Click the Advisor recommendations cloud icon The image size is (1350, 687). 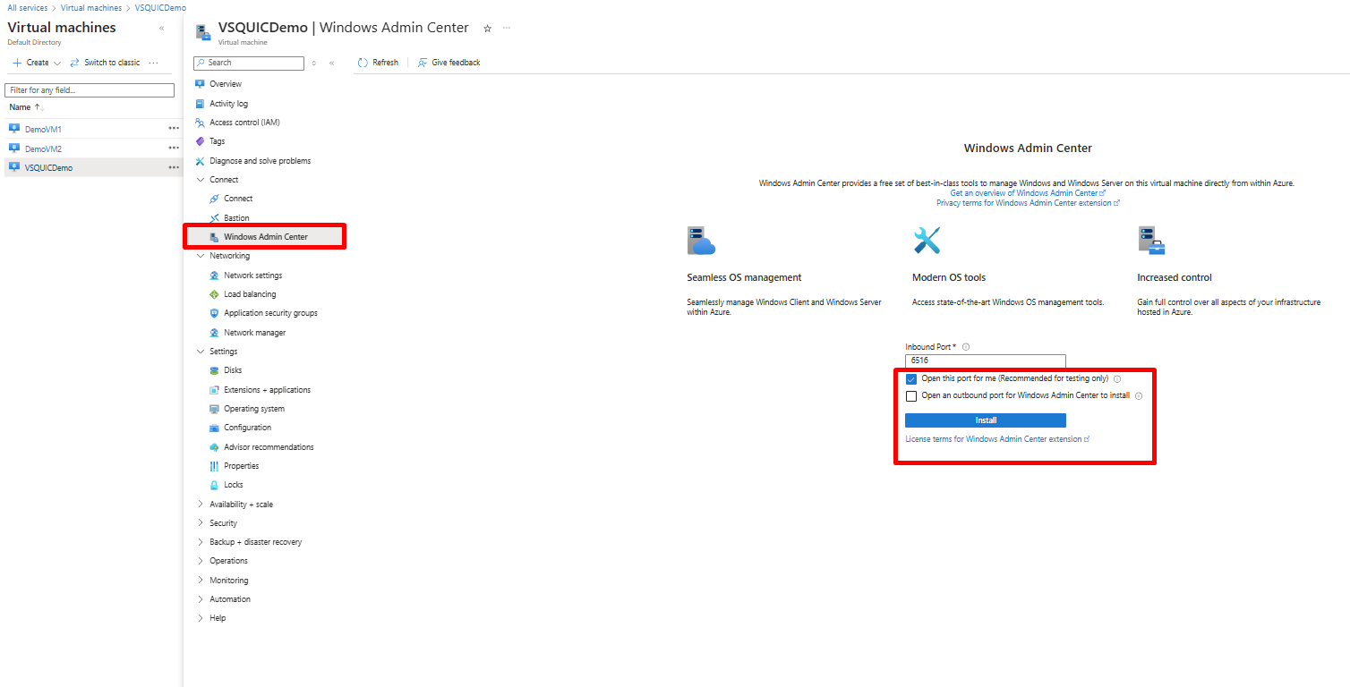point(214,447)
